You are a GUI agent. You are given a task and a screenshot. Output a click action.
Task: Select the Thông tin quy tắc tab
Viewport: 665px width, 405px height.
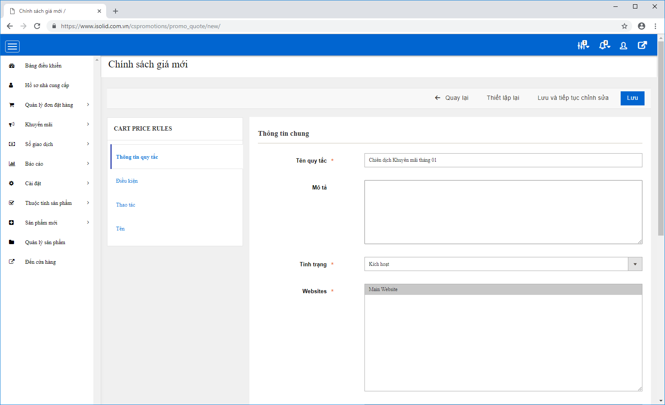point(177,157)
